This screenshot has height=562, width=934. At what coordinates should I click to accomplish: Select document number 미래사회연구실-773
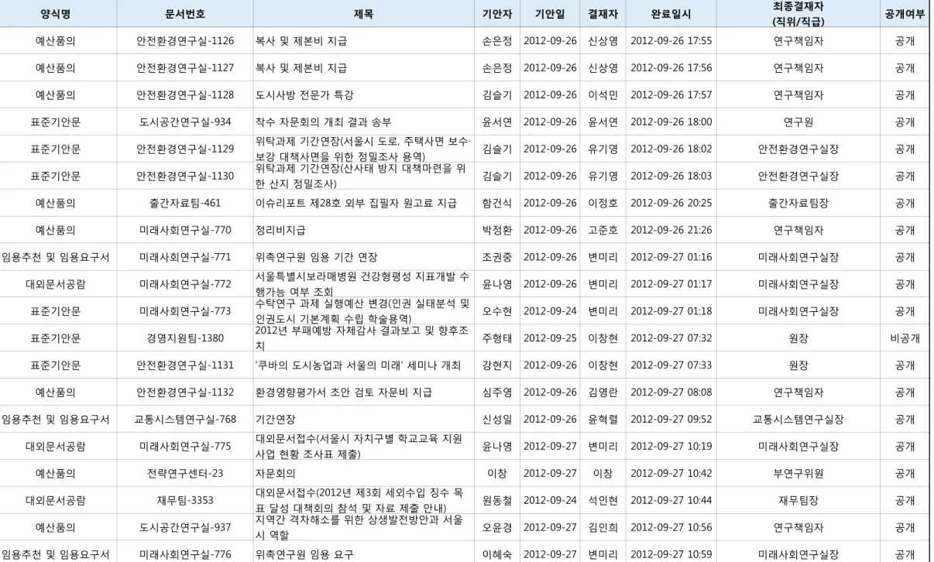pos(185,312)
